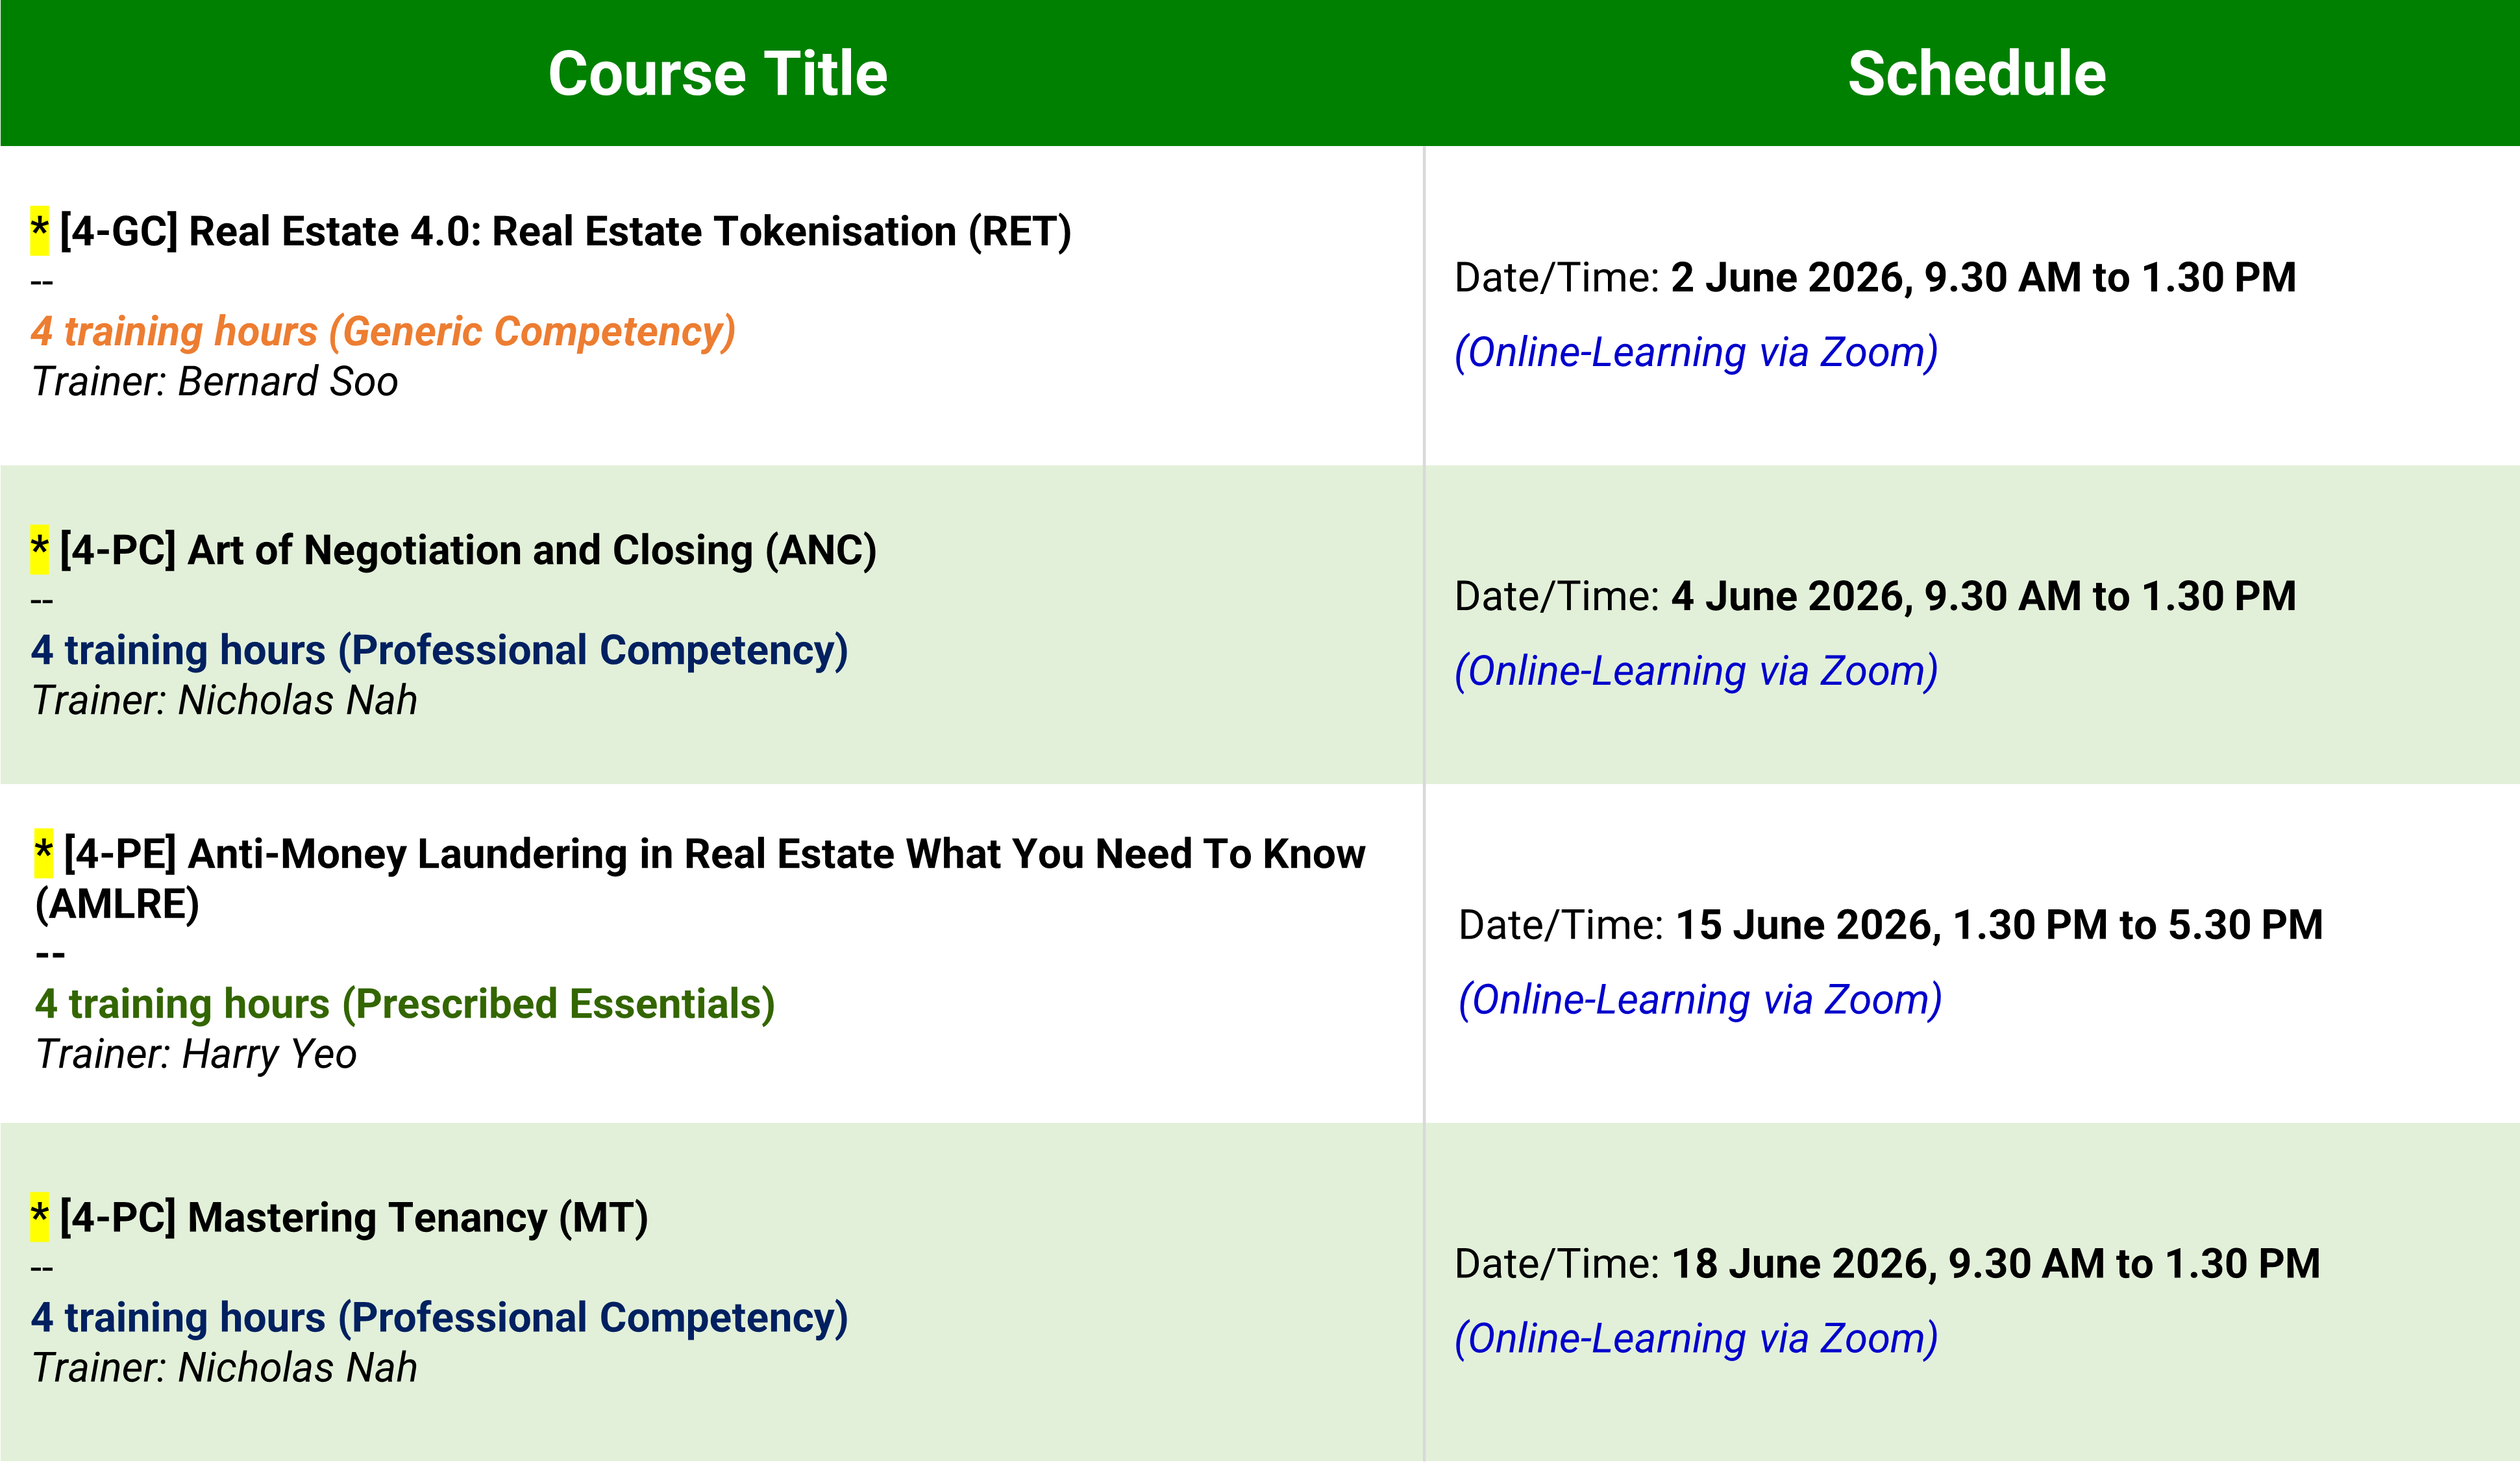
Task: Click the yellow asterisk before Mastering Tenancy
Action: 39,1217
